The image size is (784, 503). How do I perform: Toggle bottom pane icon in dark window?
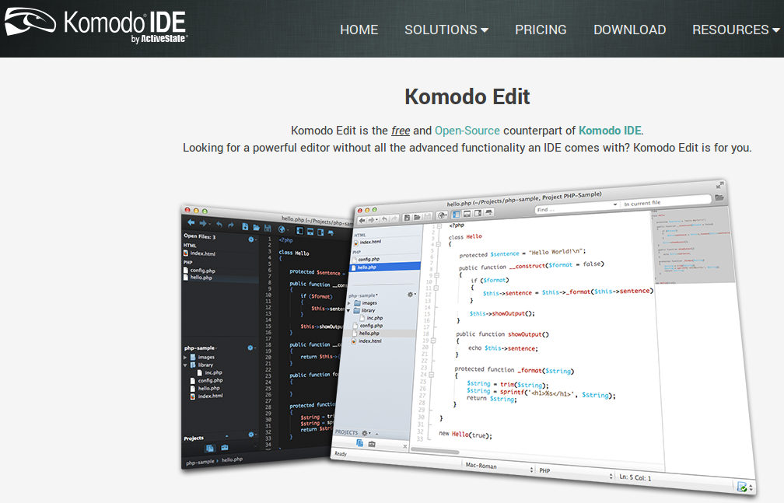(310, 232)
